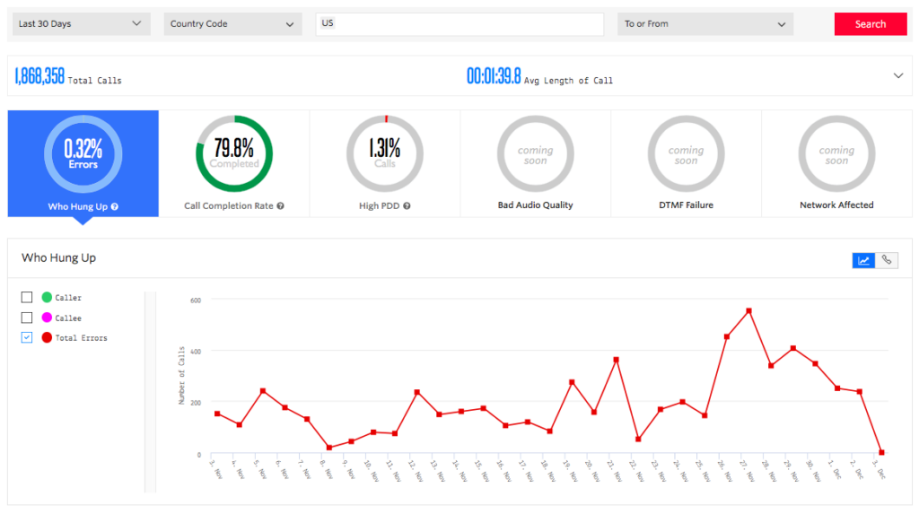
Task: Select the Bad Audio Quality tab
Action: (535, 163)
